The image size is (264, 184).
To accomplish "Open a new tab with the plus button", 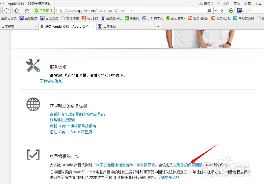I will pyautogui.click(x=158, y=26).
